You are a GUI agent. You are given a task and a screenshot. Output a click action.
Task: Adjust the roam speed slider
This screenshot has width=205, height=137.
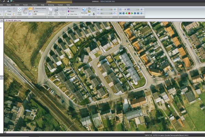[x=133, y=10]
